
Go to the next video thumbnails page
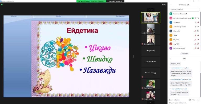pos(151,102)
